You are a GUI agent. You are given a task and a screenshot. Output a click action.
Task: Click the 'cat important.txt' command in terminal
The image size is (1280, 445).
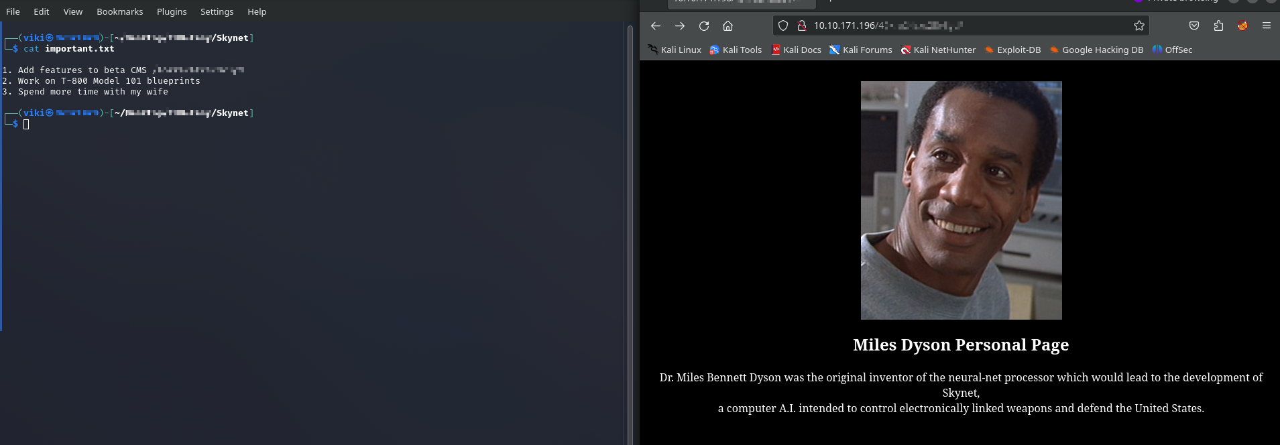pos(69,49)
